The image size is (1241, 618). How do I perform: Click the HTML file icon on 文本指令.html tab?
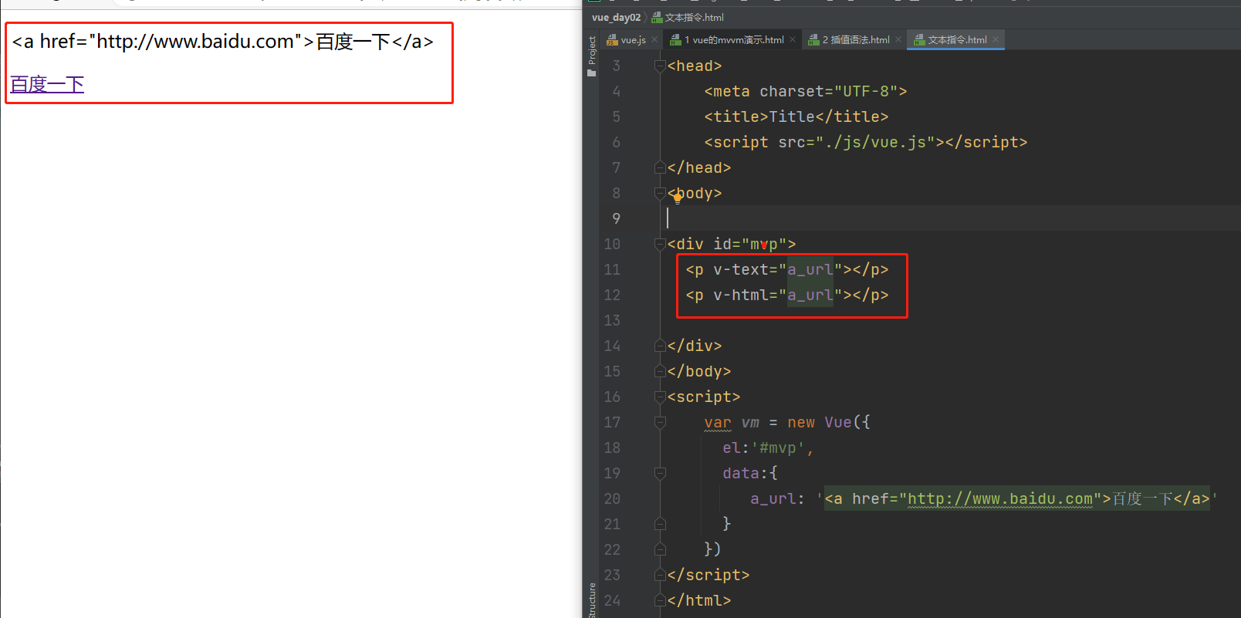pos(919,40)
